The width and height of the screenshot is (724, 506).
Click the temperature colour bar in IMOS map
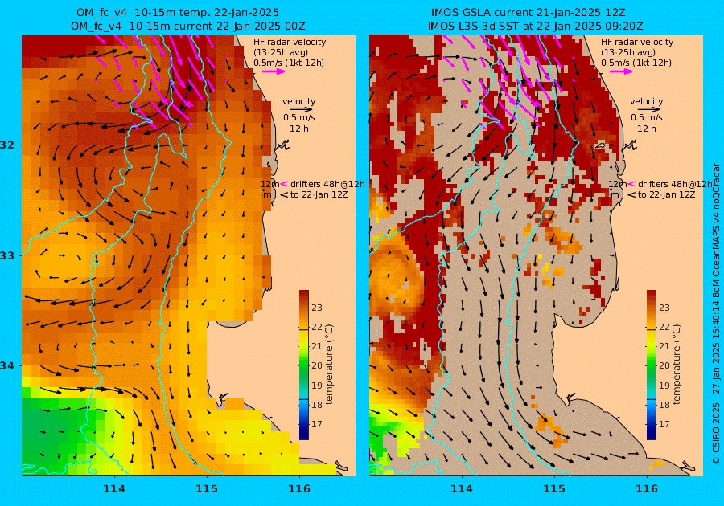click(x=651, y=365)
